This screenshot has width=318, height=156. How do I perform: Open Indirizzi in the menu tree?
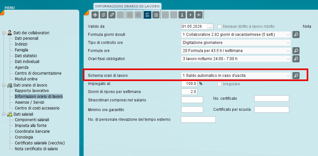pos(21,44)
